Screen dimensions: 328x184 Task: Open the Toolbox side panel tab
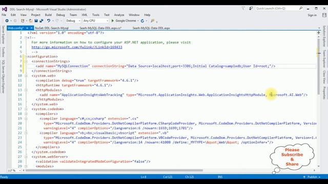3,52
